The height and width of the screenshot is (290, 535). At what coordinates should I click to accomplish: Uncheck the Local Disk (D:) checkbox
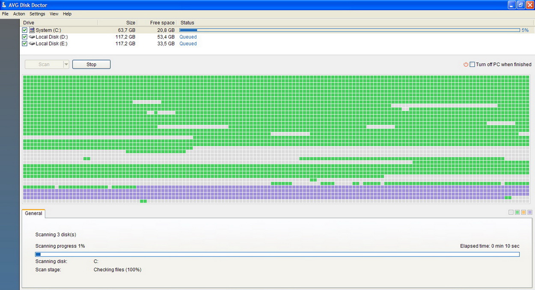[24, 37]
